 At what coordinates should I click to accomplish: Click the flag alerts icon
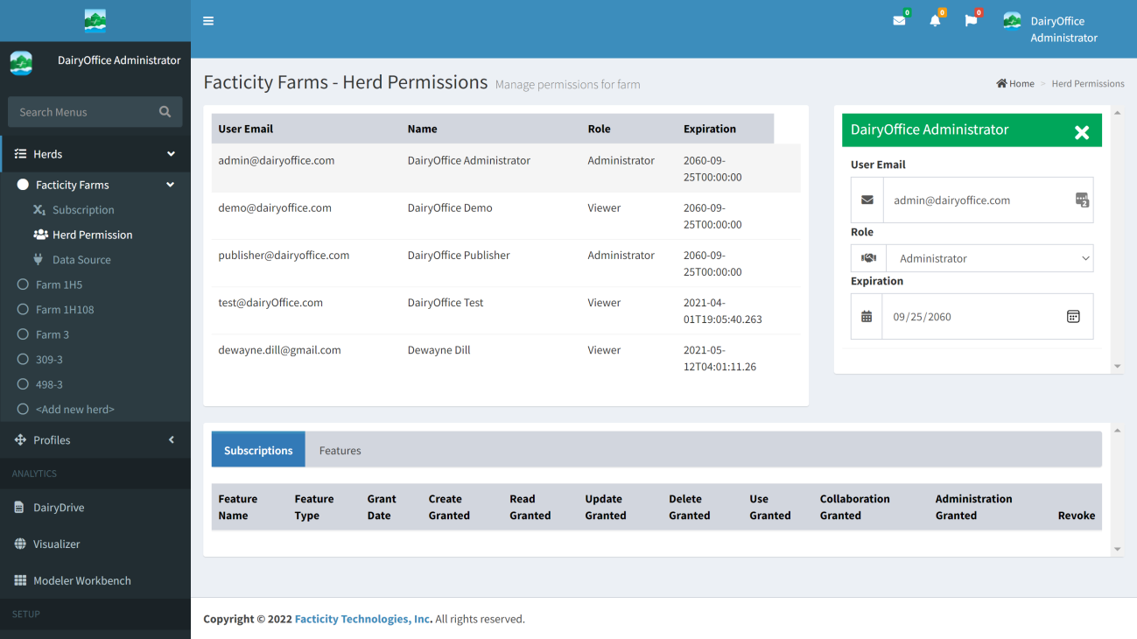[971, 21]
